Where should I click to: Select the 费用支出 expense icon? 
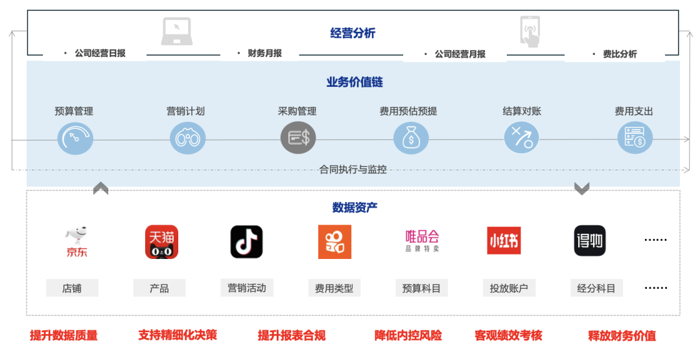pos(635,138)
